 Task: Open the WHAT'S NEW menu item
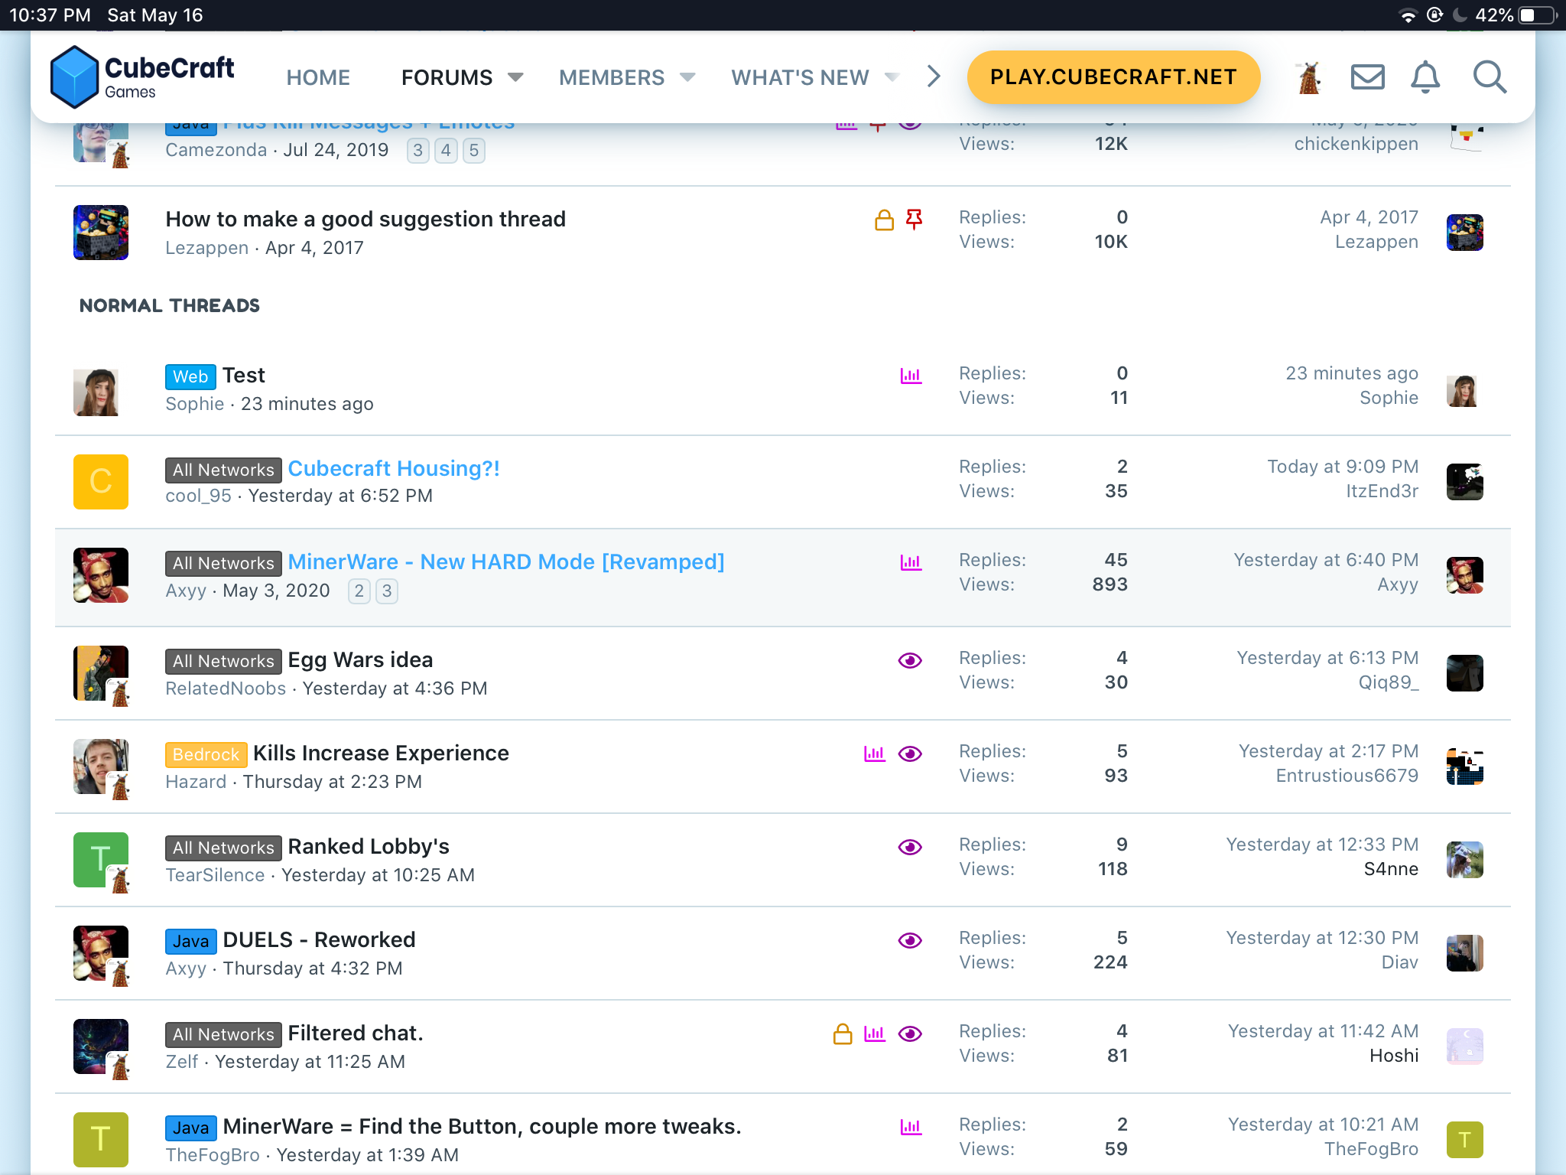pyautogui.click(x=800, y=77)
